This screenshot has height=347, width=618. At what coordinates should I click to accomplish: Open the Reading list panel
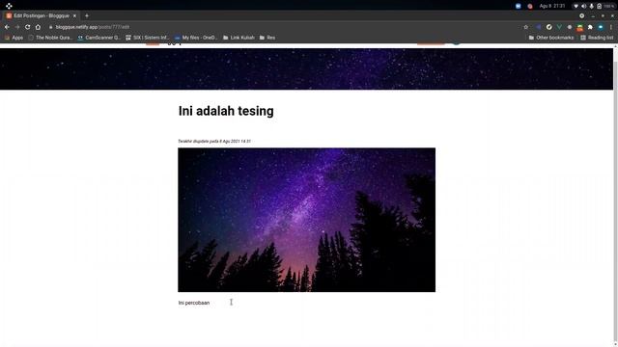pos(597,38)
